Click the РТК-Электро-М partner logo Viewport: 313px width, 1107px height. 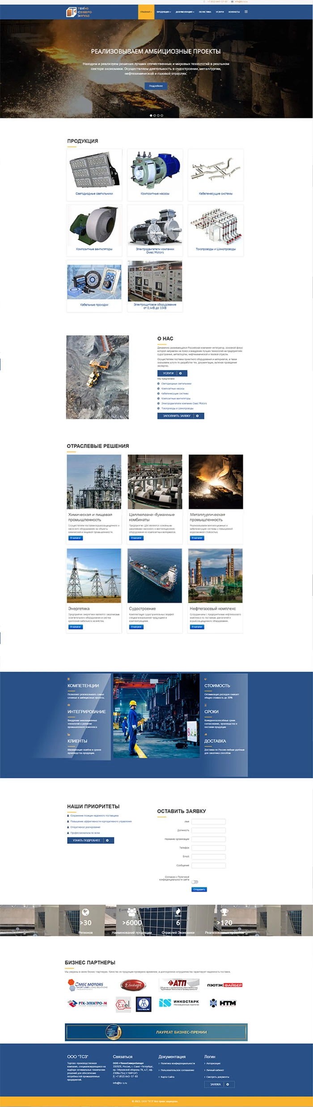pos(88,1004)
